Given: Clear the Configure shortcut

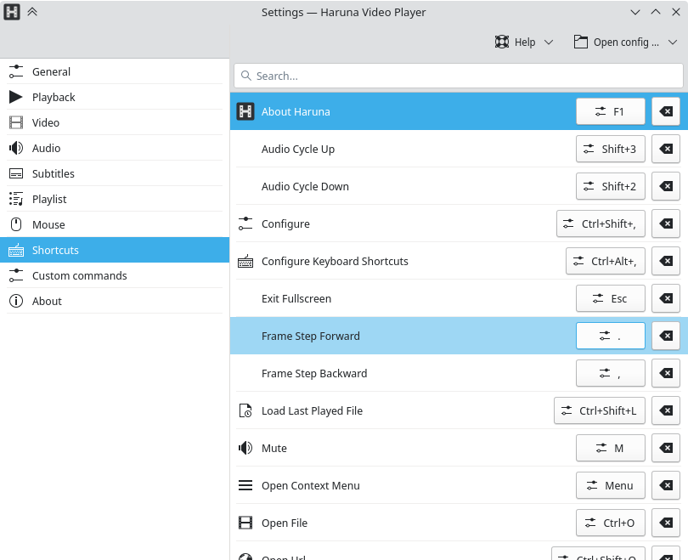Looking at the screenshot, I should tap(666, 223).
